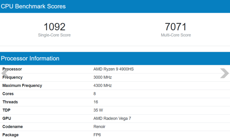Click the Multi-Core Score label
This screenshot has width=230, height=140.
[176, 35]
